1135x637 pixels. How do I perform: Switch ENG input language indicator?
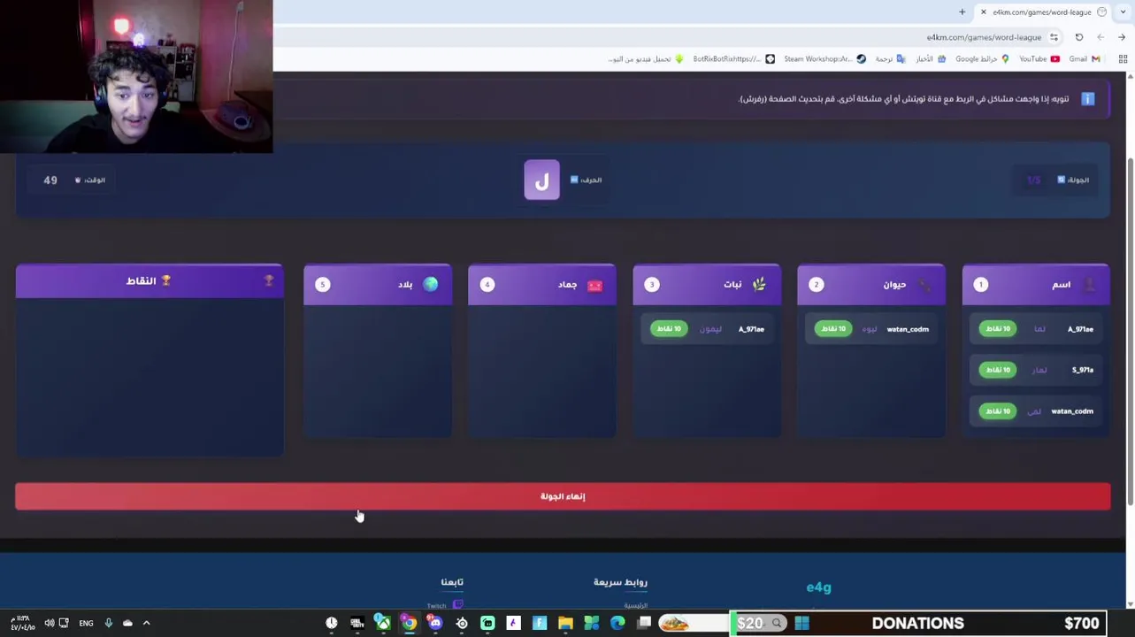coord(86,623)
